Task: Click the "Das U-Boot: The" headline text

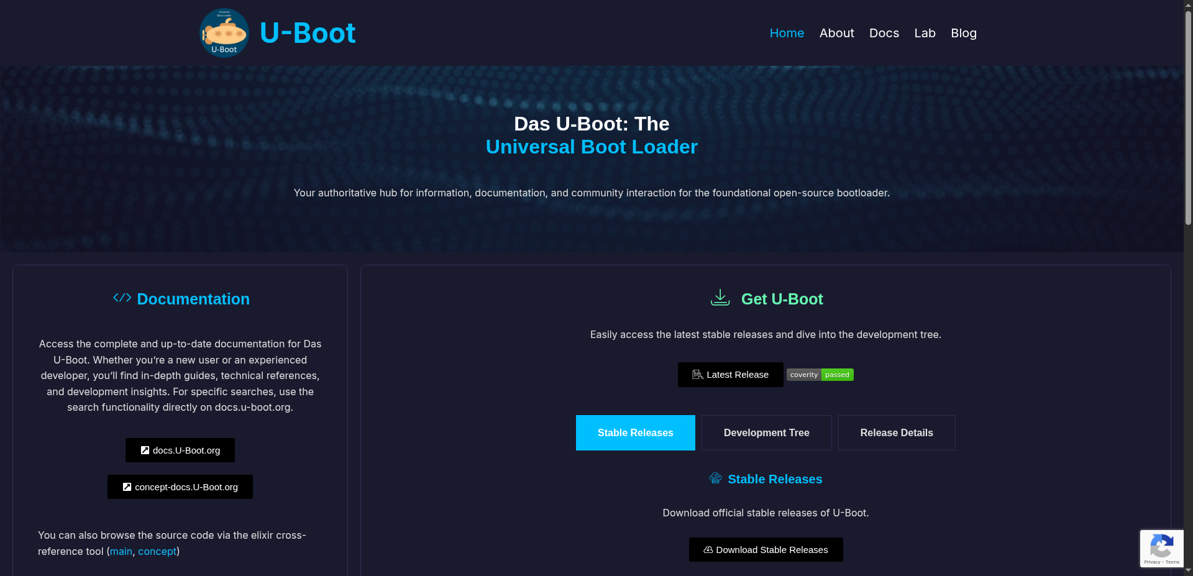Action: click(x=592, y=124)
